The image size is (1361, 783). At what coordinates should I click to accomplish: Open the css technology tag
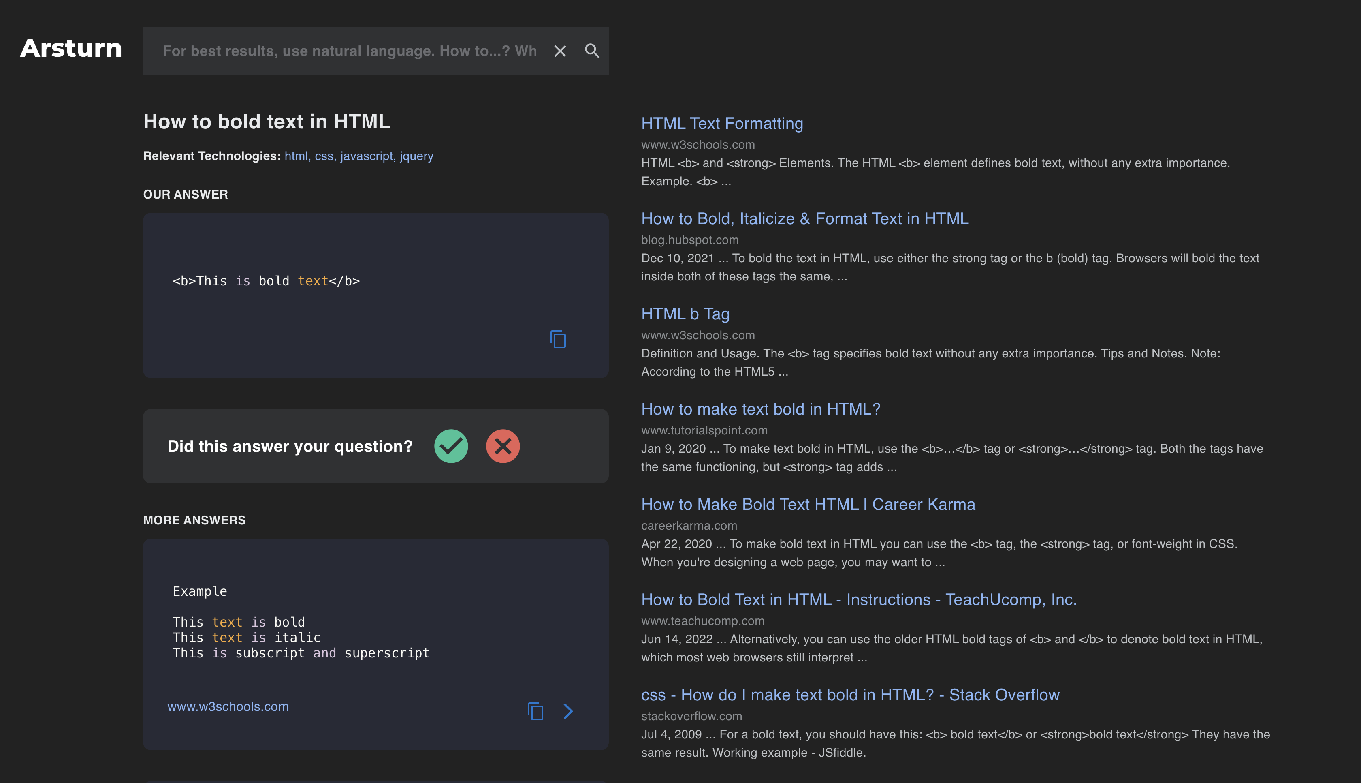[x=324, y=156]
